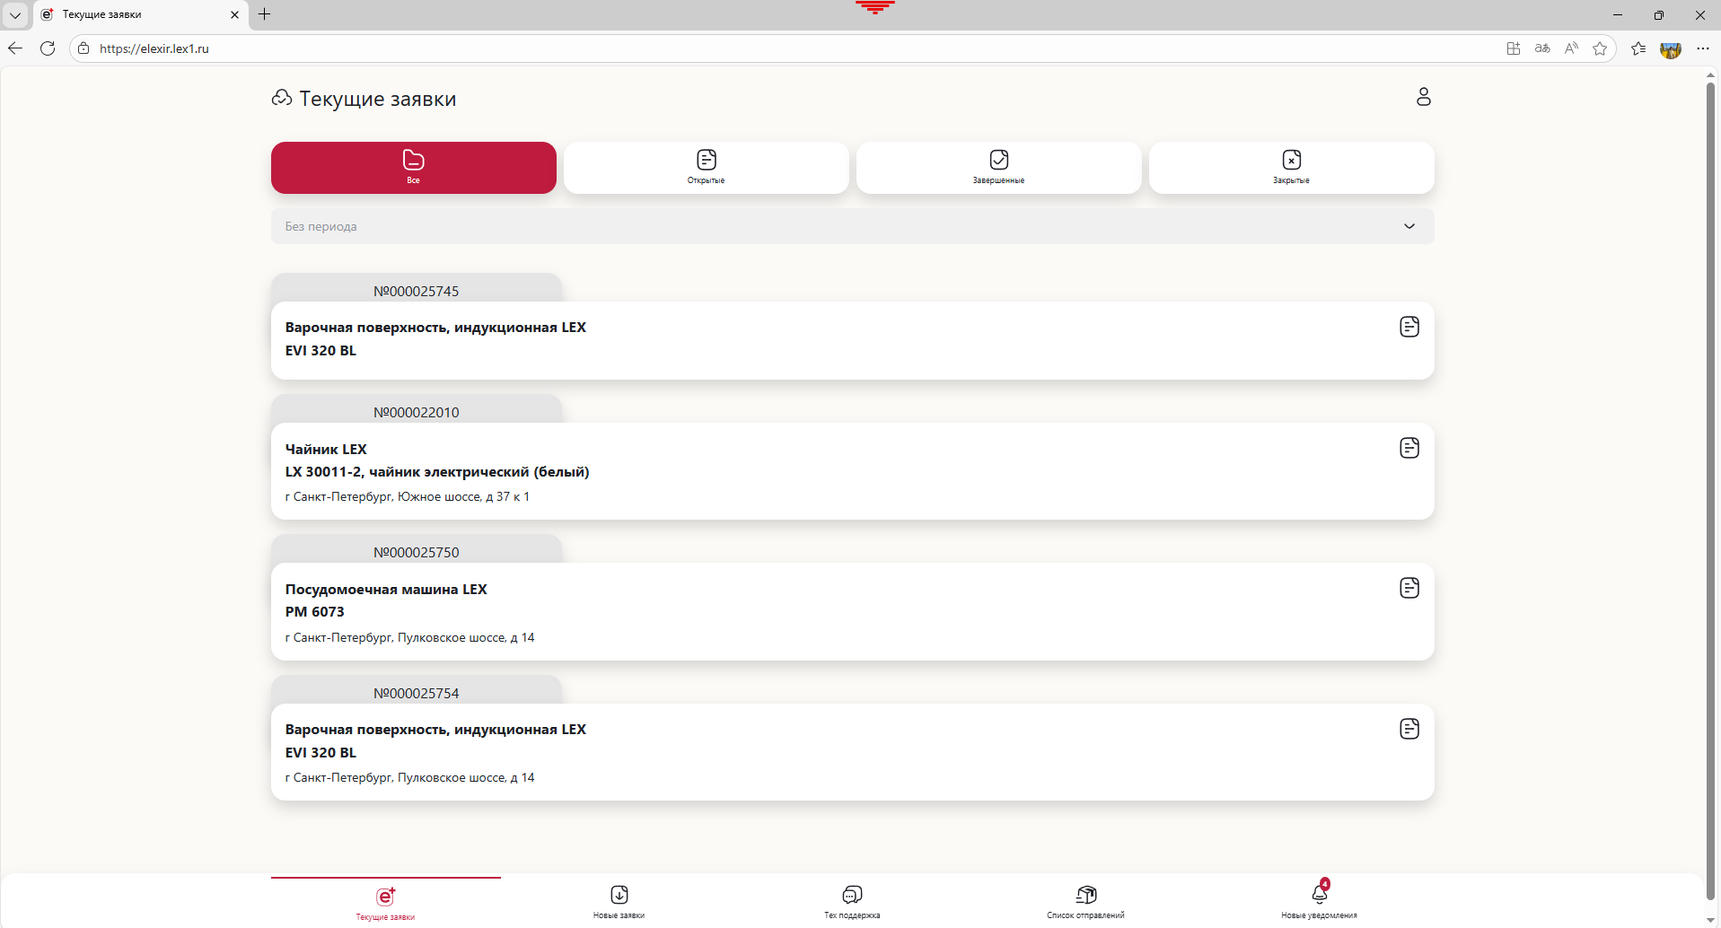The width and height of the screenshot is (1721, 928).
Task: Open details icon for request №000025754
Action: pos(1409,729)
